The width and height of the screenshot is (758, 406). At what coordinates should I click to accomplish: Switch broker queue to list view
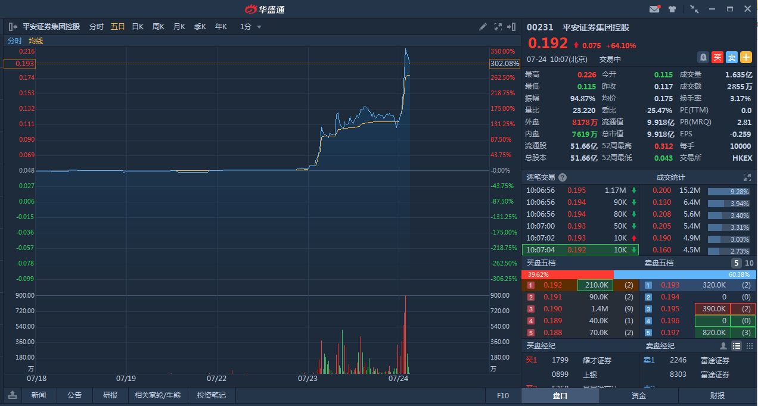coord(737,346)
